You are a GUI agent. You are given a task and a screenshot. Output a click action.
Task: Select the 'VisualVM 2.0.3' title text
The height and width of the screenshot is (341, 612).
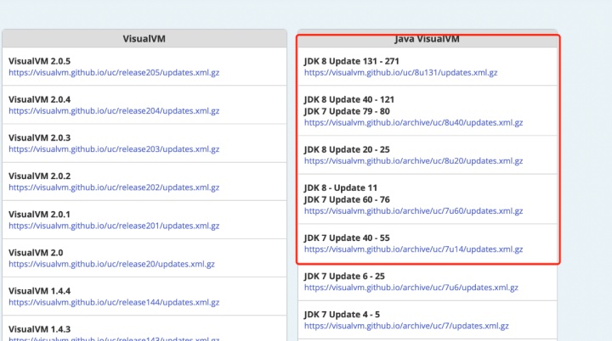click(x=39, y=137)
